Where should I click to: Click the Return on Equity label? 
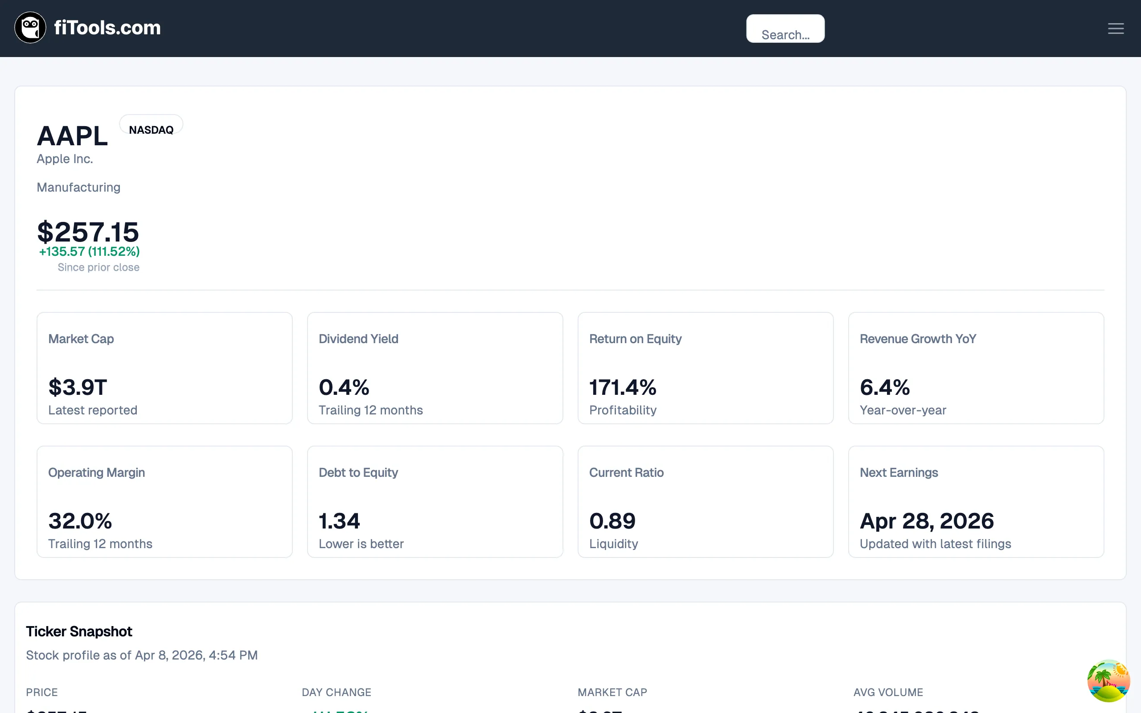635,339
